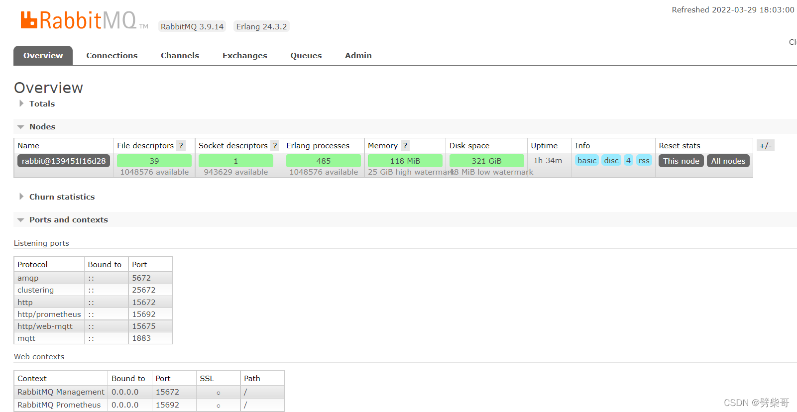
Task: Select RabbitMQ Management context row
Action: [149, 392]
